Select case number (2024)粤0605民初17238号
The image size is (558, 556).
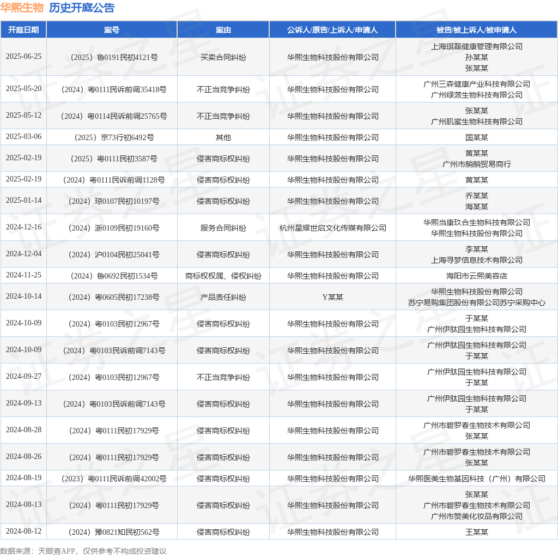[x=112, y=297]
